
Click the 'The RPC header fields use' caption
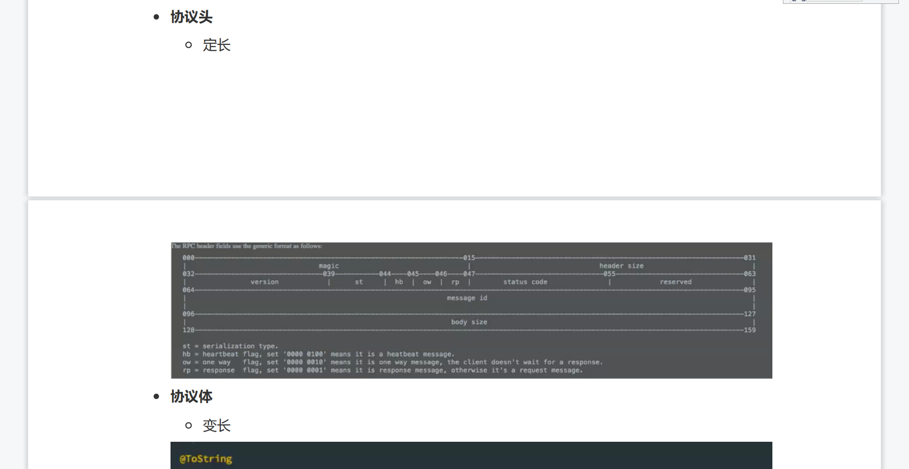click(x=246, y=246)
